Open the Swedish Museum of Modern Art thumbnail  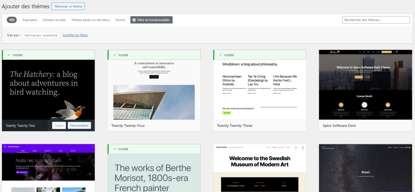point(260,168)
